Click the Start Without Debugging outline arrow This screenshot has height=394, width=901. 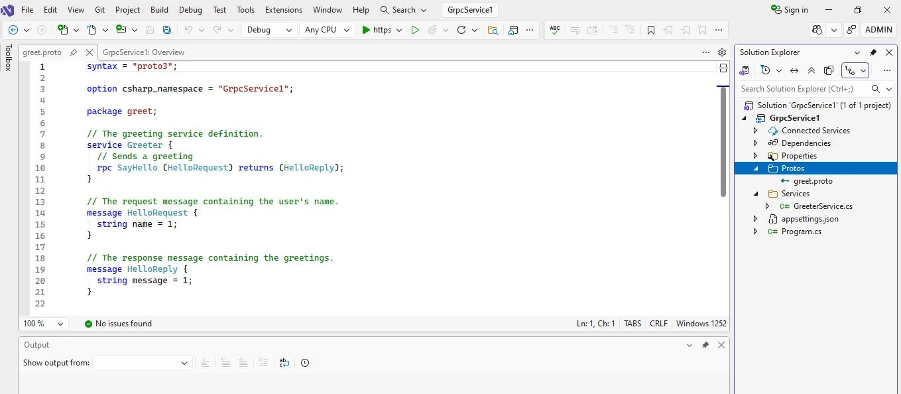(x=415, y=30)
